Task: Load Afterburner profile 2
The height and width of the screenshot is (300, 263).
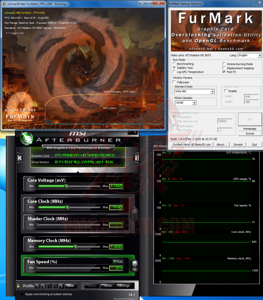Action: tap(44, 286)
